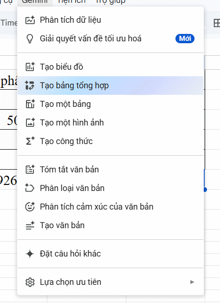Click the sigma formula icon
The image size is (220, 303).
pos(30,141)
